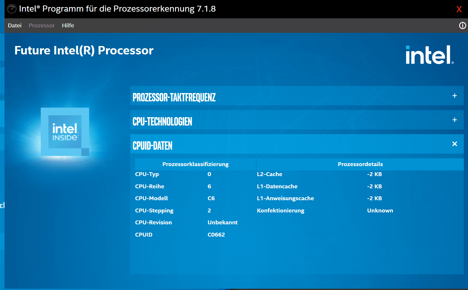Click the CPUID-DATEN header
Screen dimensions: 468x290
pyautogui.click(x=297, y=144)
